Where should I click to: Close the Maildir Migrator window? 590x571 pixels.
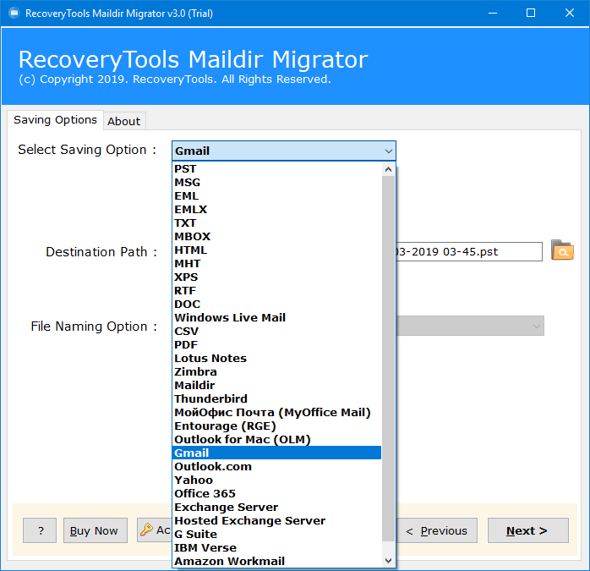click(570, 14)
